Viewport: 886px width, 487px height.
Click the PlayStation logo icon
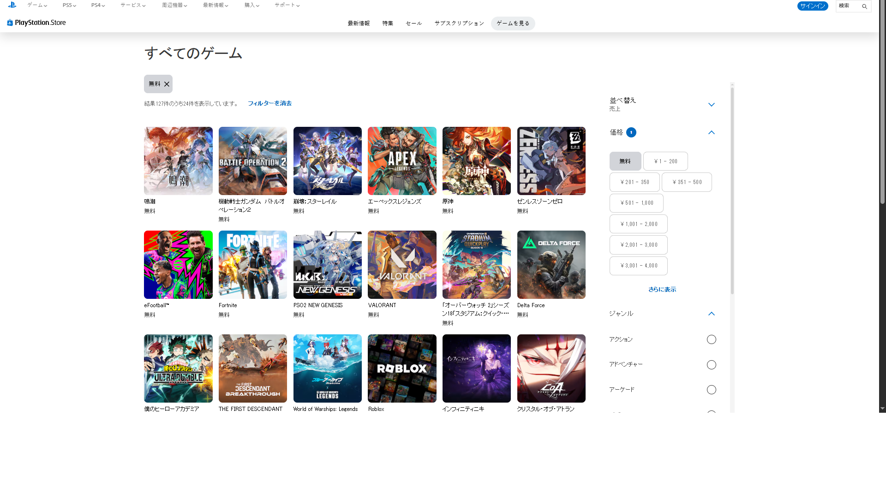12,5
